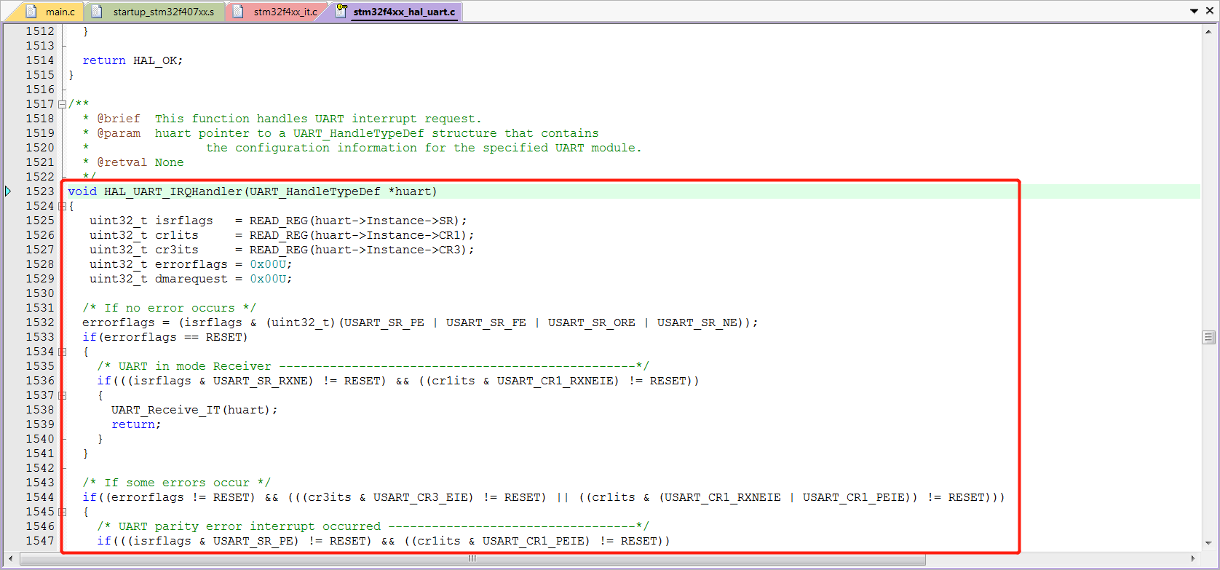1220x570 pixels.
Task: Click 'return HAL_OK;' on line 1514
Action: (132, 60)
